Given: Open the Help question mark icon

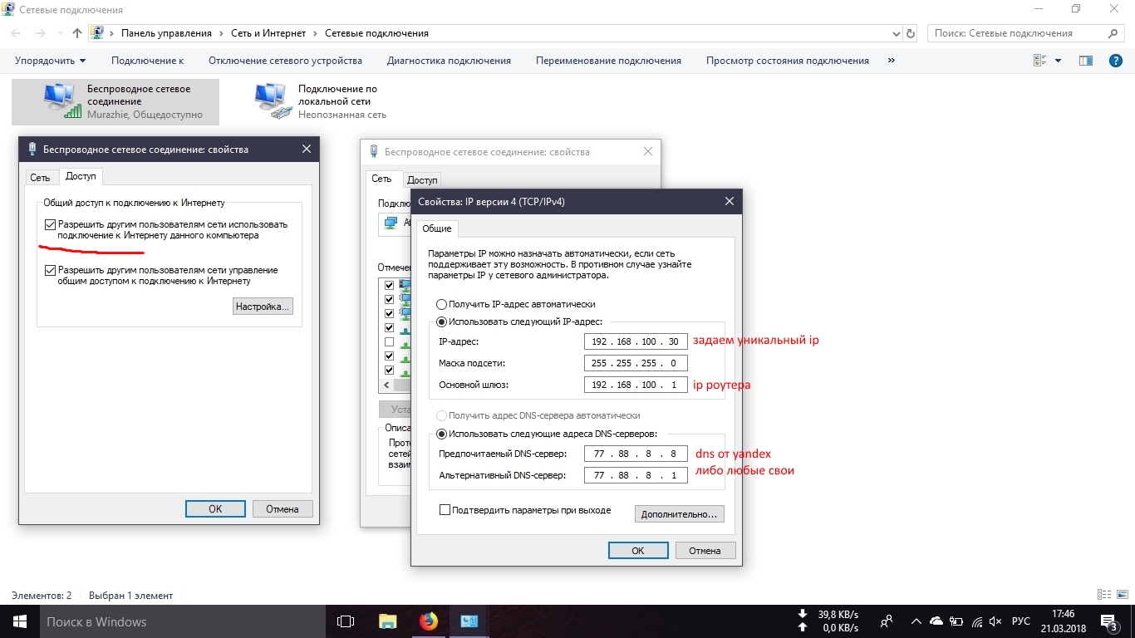Looking at the screenshot, I should (x=1116, y=61).
